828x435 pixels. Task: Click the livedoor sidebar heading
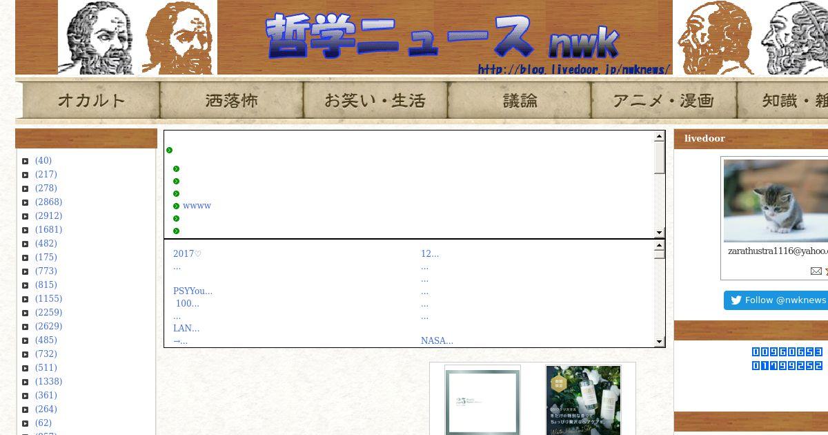pyautogui.click(x=704, y=139)
